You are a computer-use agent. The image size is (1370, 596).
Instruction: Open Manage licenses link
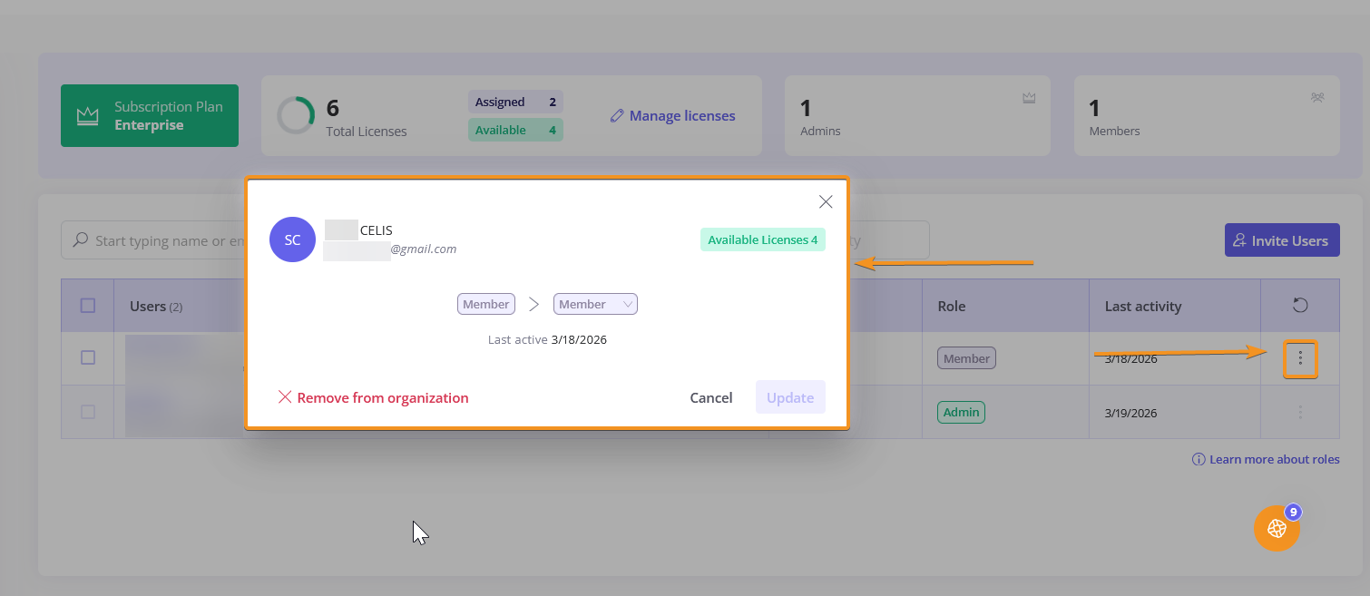pyautogui.click(x=672, y=116)
